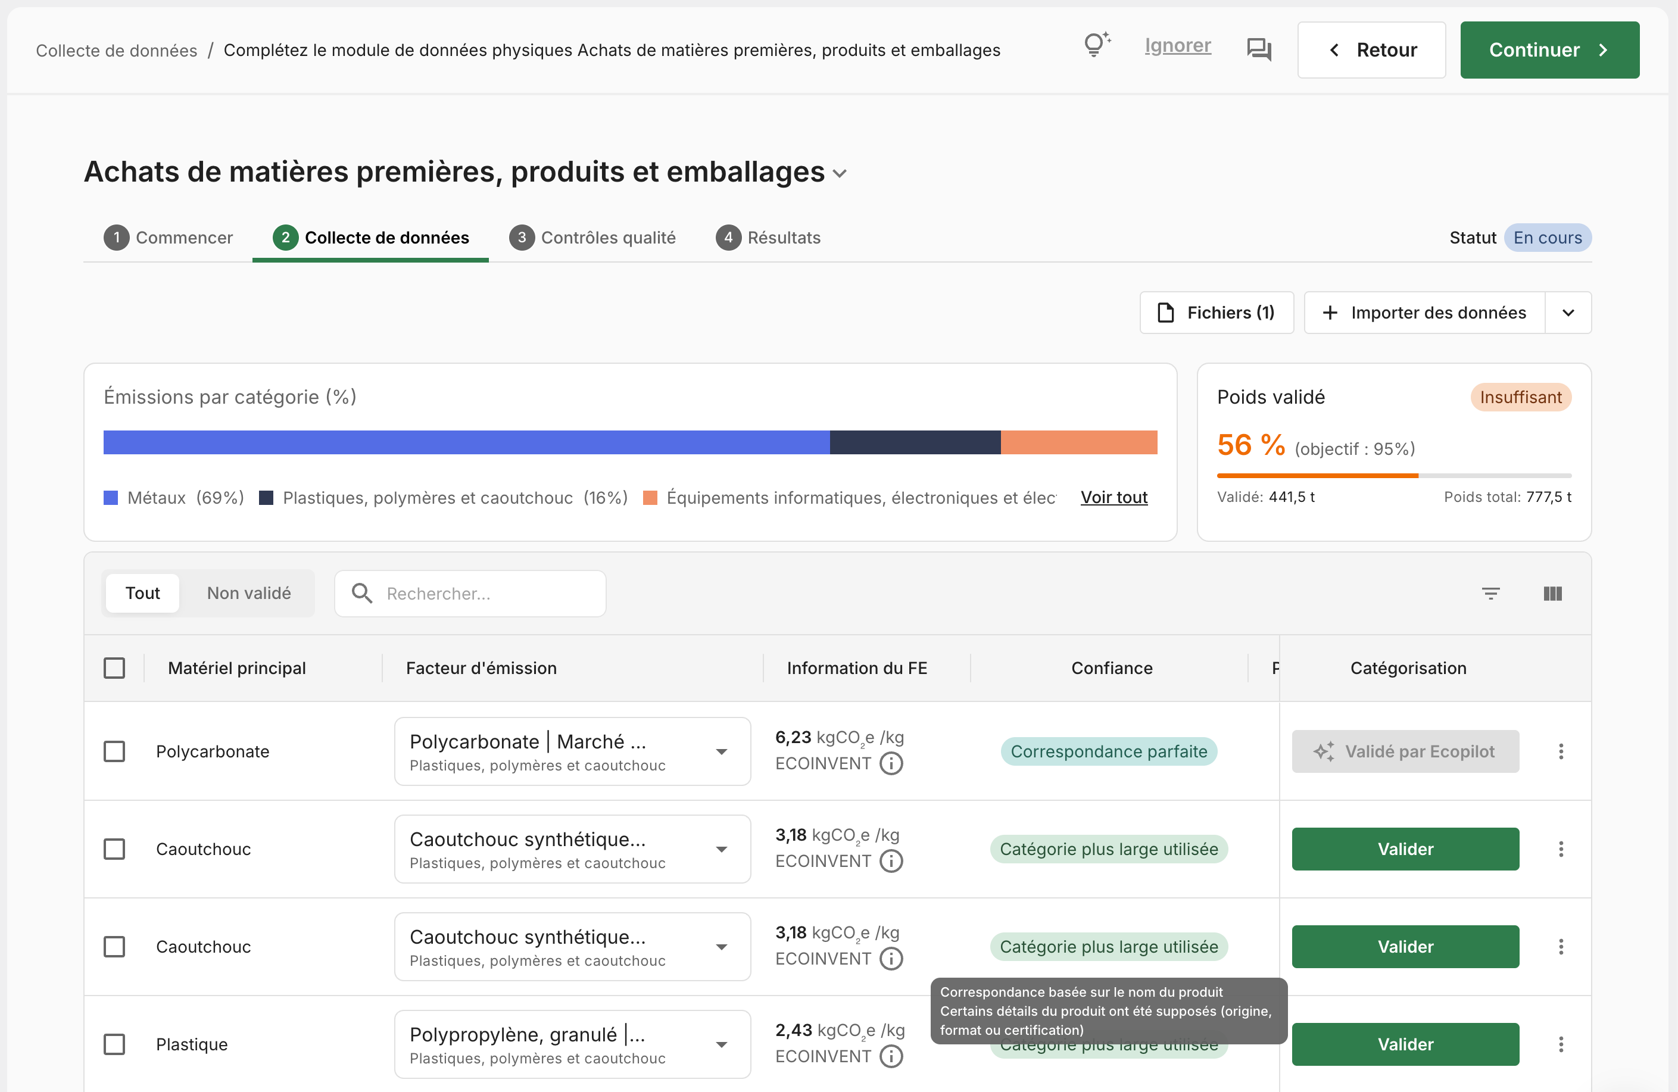
Task: Click the Continuer button
Action: click(x=1550, y=50)
